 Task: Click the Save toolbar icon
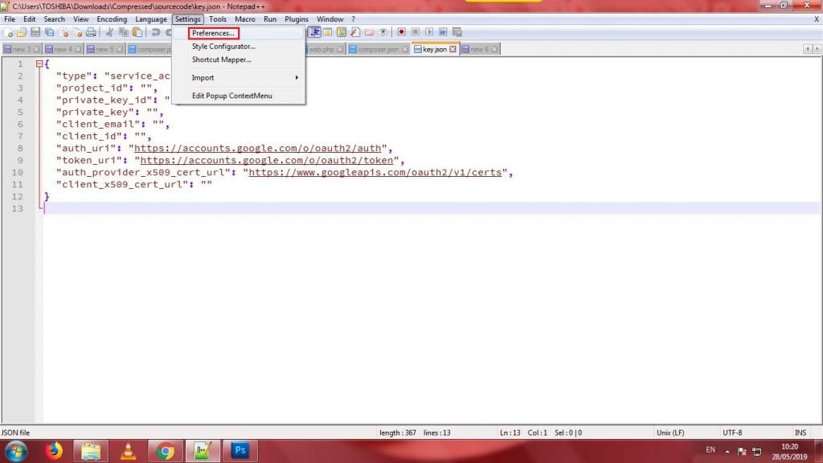pos(35,32)
